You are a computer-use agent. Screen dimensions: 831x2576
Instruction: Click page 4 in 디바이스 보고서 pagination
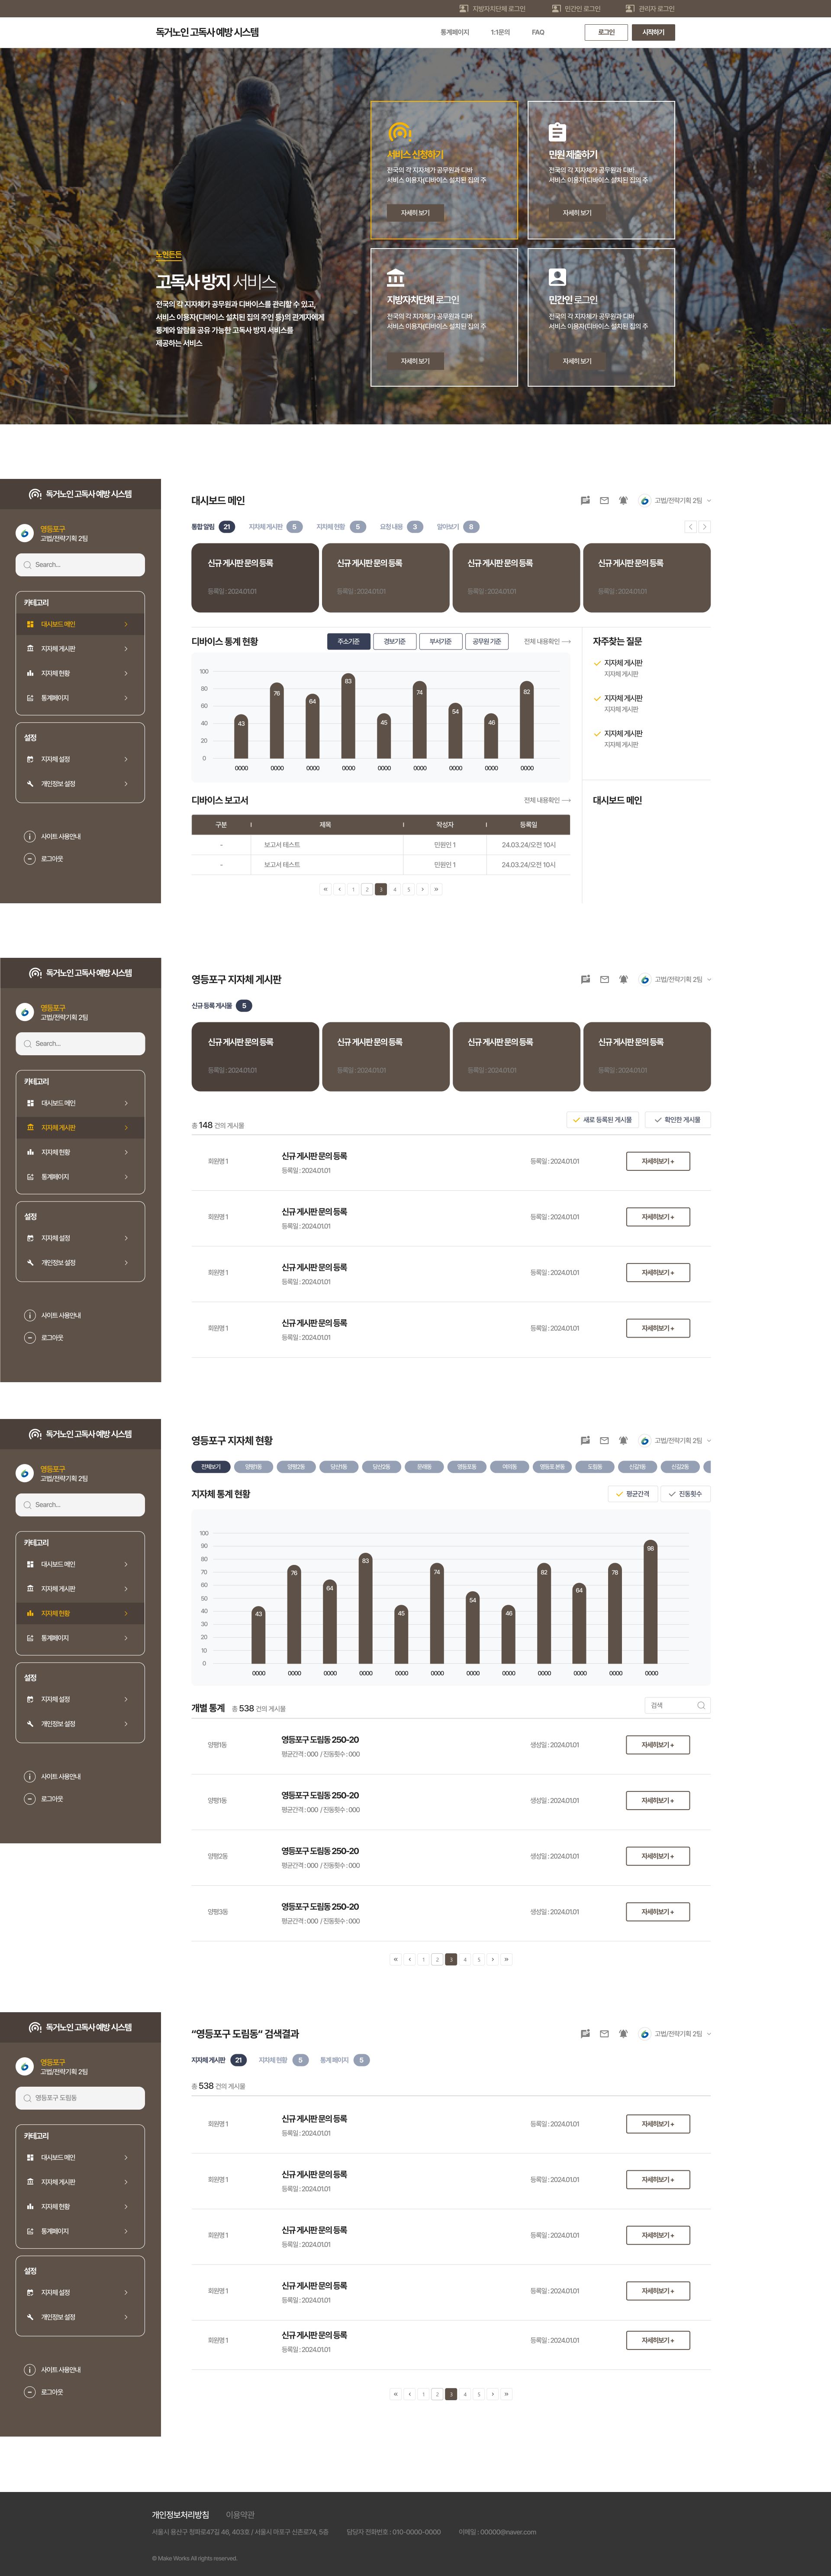tap(395, 889)
